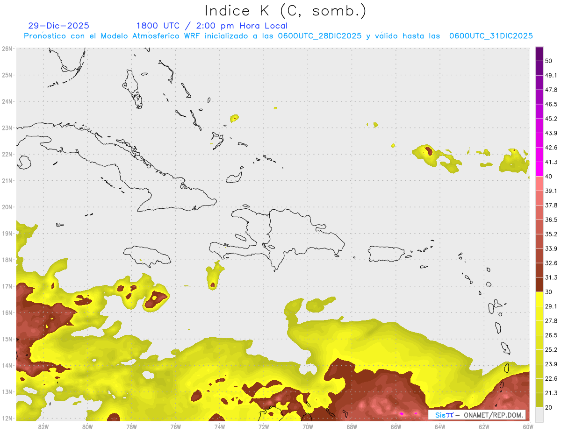Click the '17N' latitude label
561x433 pixels.
tap(7, 286)
